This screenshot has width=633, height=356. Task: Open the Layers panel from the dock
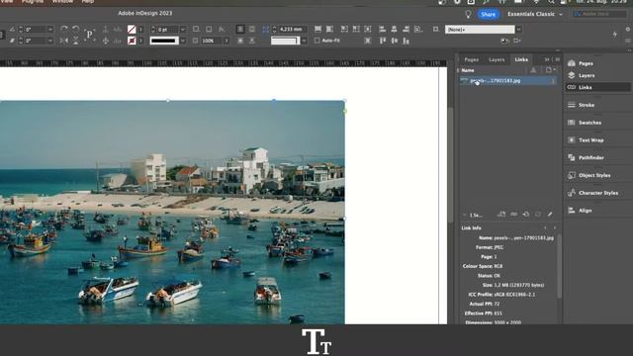(581, 75)
